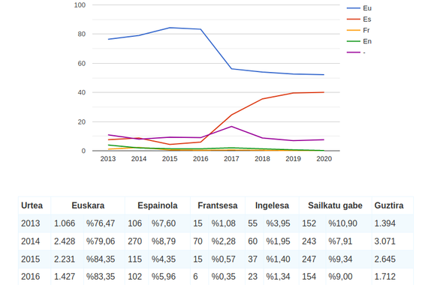Click the Frantsesa percentage %1,08
Viewport: 428px width, 285px height.
(227, 223)
